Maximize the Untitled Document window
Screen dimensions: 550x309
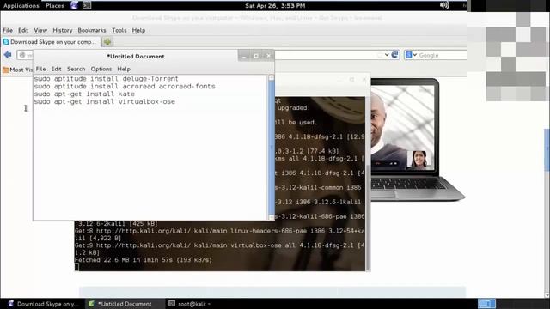point(256,56)
